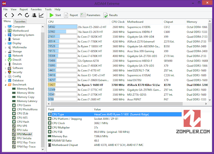
Task: Collapse the Benchmark tree node
Action: (x=6, y=85)
